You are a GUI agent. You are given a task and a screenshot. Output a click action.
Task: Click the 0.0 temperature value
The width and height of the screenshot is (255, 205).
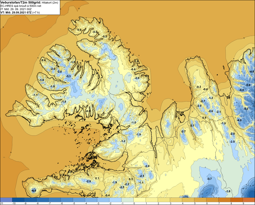click(x=88, y=111)
